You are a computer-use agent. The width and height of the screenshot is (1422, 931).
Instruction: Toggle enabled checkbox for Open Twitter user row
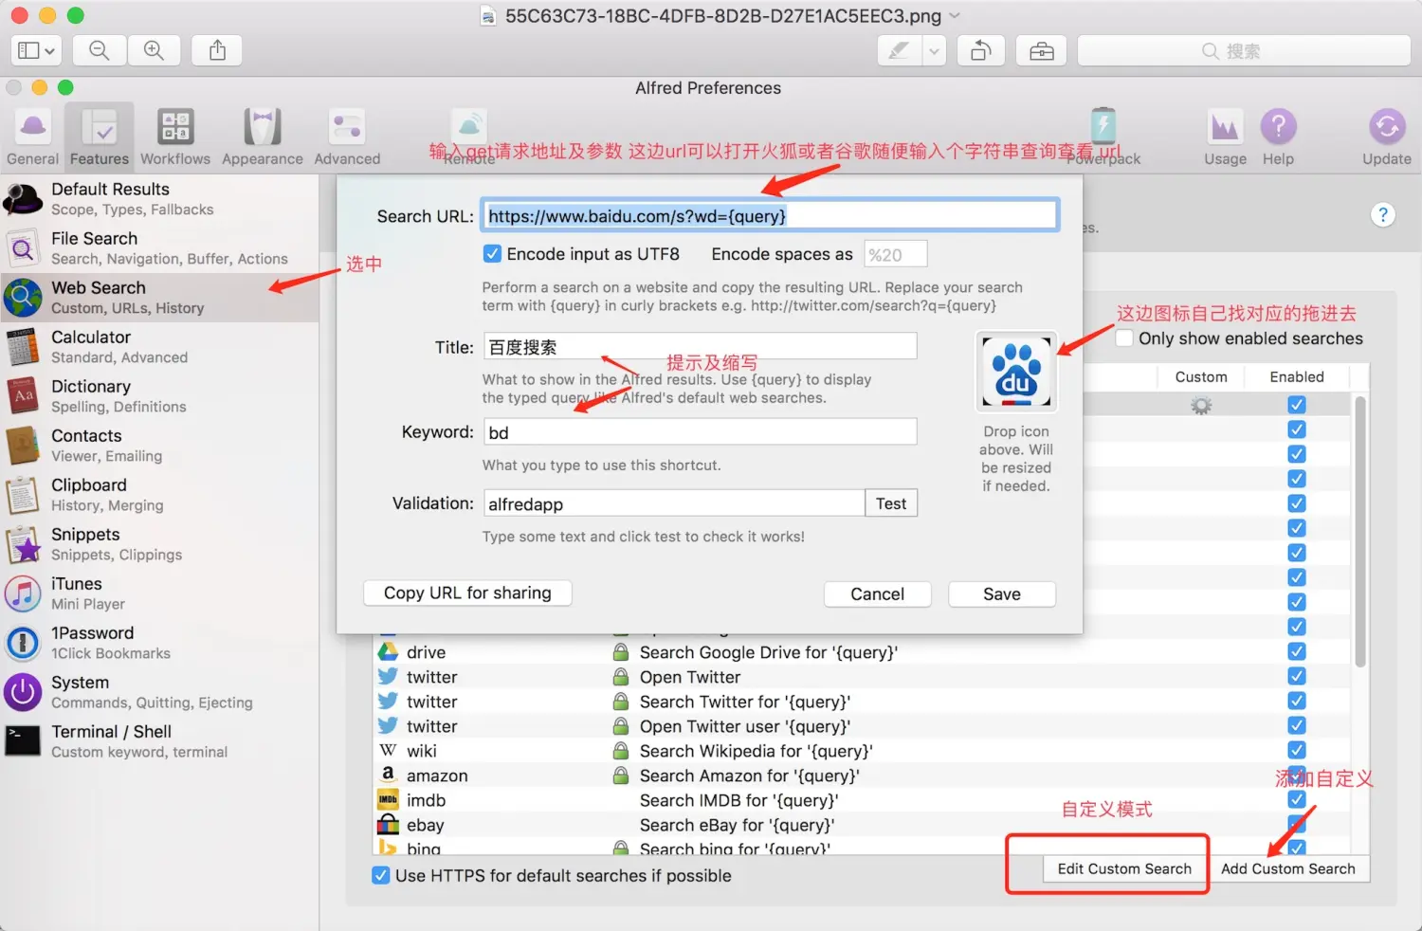(1297, 725)
